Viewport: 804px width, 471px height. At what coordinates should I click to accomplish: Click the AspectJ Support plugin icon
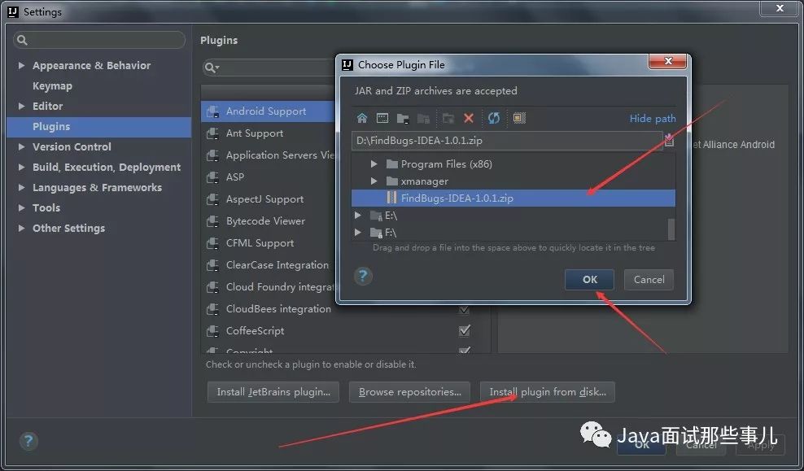(x=212, y=199)
